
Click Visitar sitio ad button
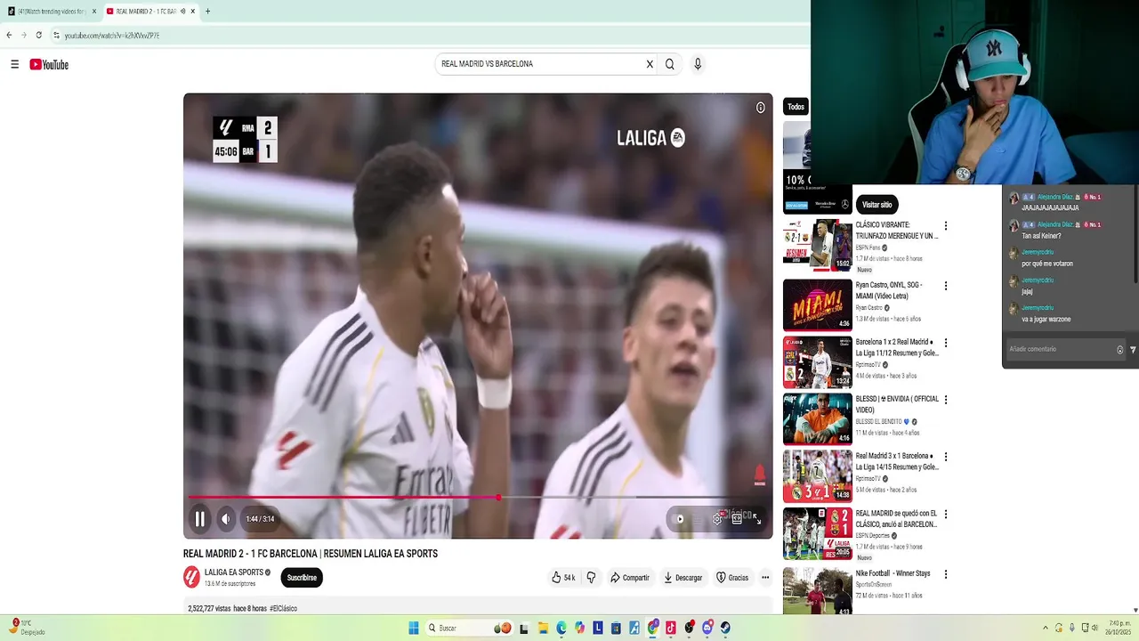point(876,205)
